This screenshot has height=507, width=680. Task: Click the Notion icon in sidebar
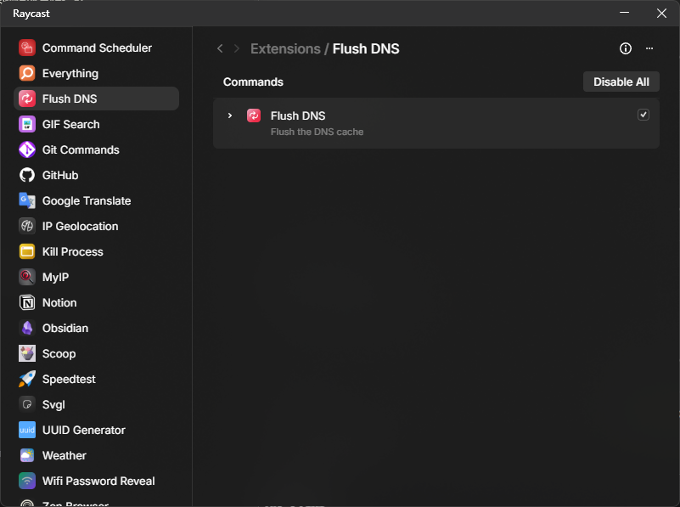(x=27, y=303)
